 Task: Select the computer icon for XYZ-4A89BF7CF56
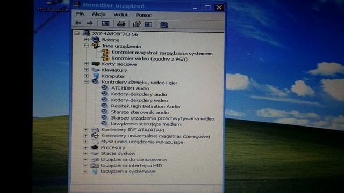(86, 33)
